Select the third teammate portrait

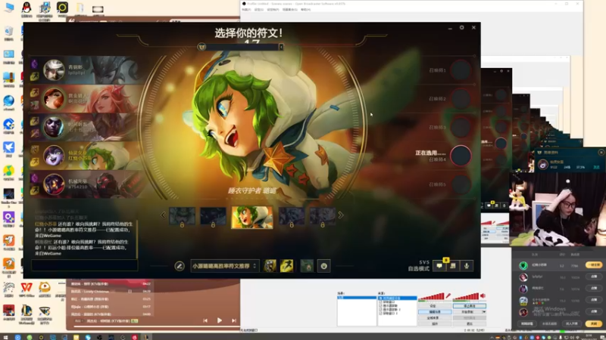pos(53,127)
